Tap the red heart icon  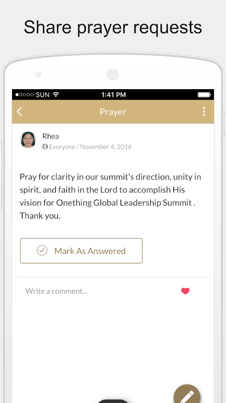[x=185, y=291]
